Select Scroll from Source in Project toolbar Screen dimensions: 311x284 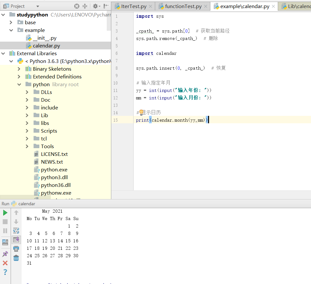coord(76,6)
